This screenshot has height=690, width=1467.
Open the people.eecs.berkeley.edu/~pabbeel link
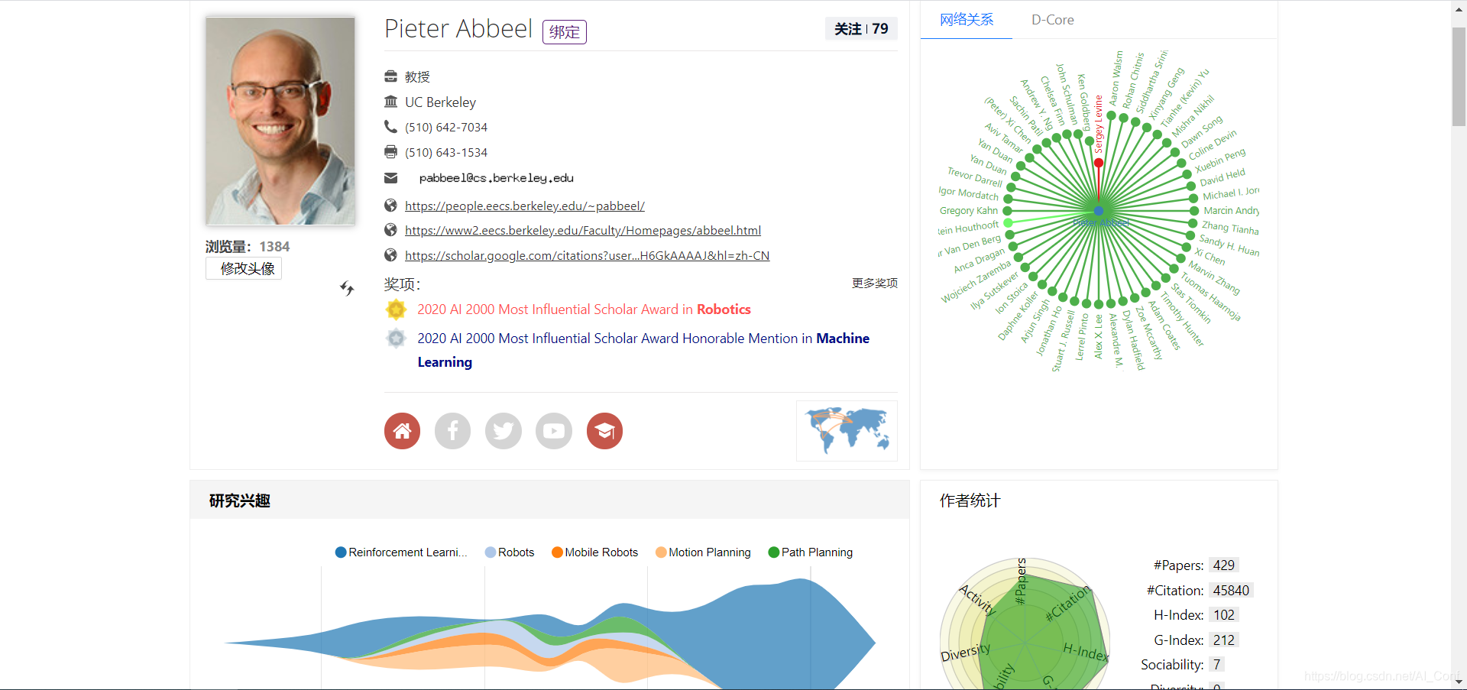[x=525, y=206]
